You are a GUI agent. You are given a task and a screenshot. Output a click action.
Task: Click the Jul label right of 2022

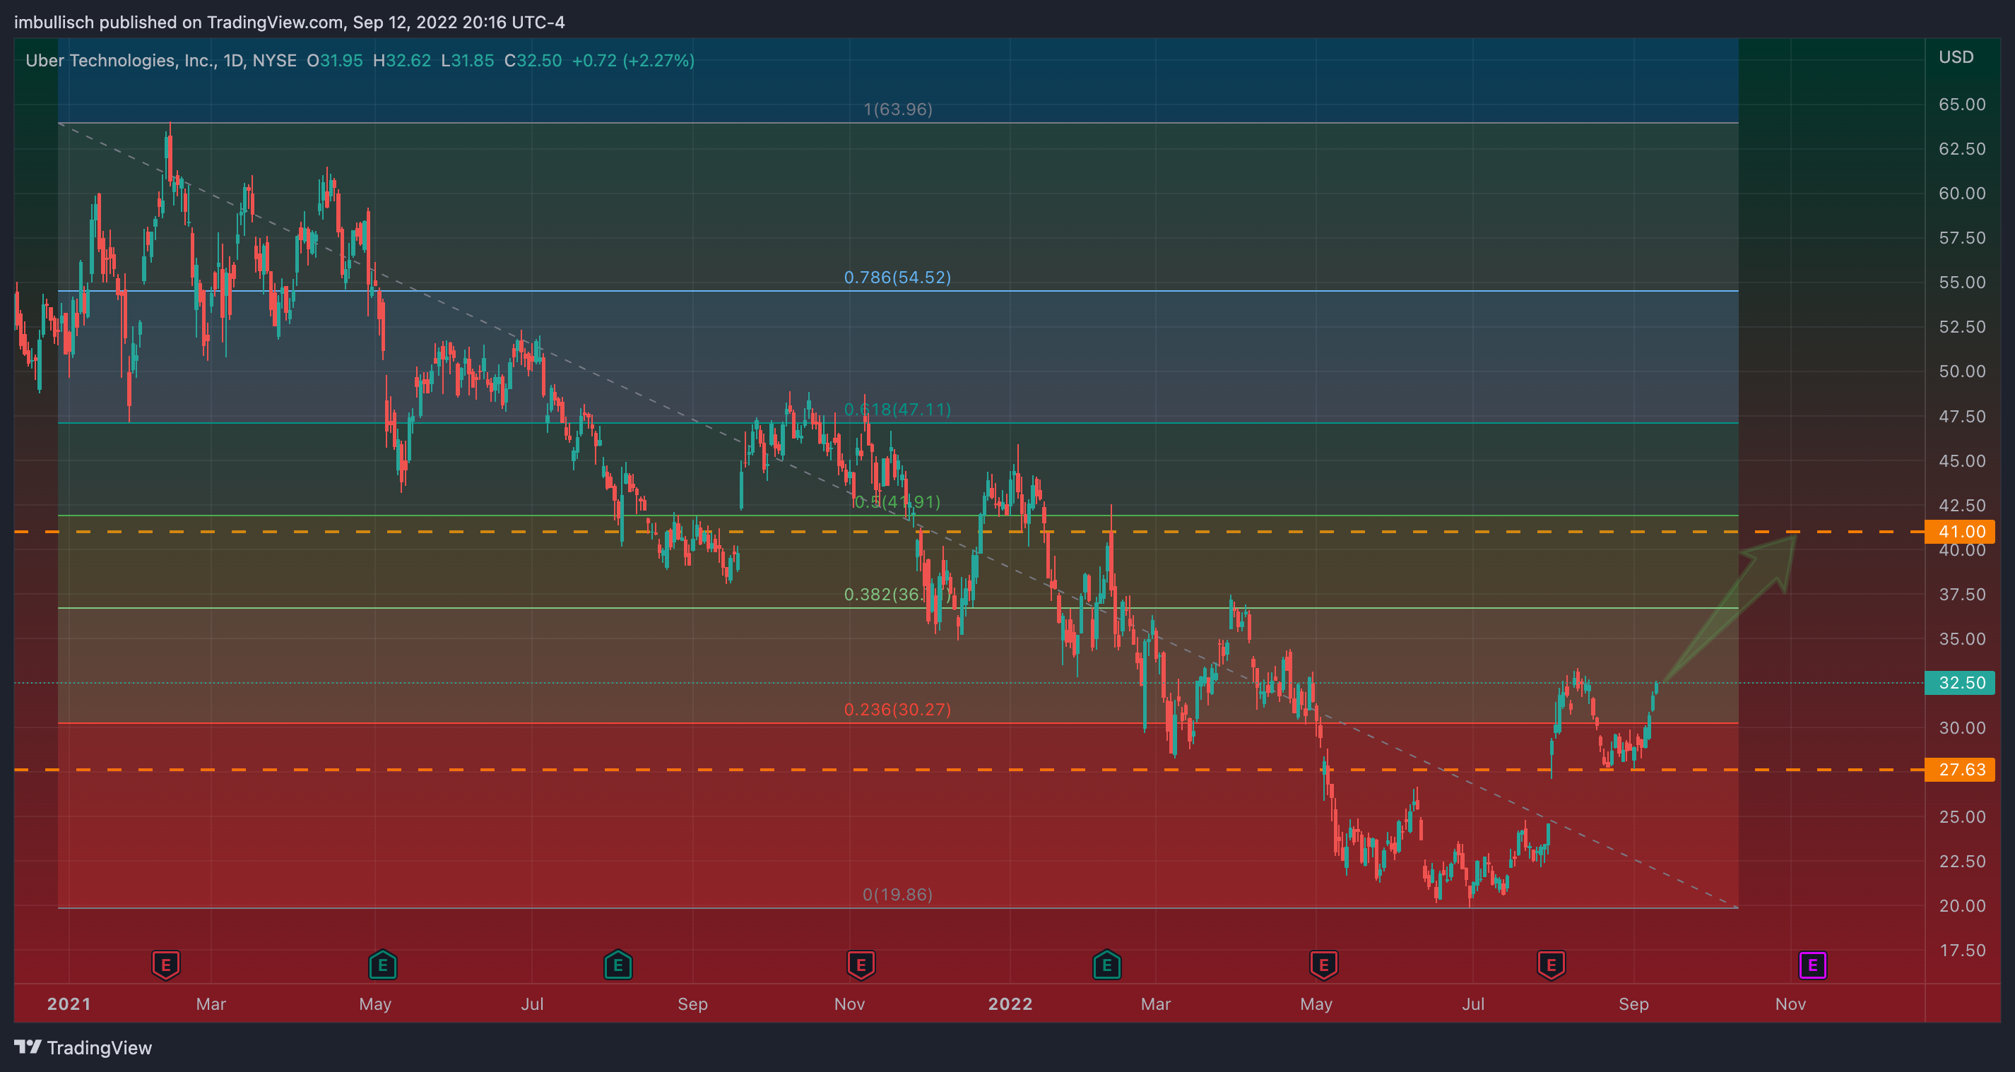[x=1473, y=1004]
